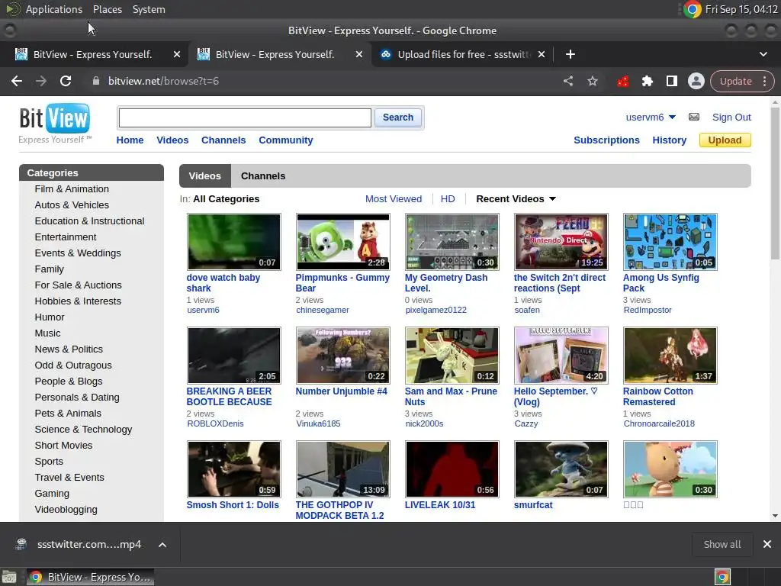Open the red extension icon
781x586 pixels.
[x=622, y=81]
